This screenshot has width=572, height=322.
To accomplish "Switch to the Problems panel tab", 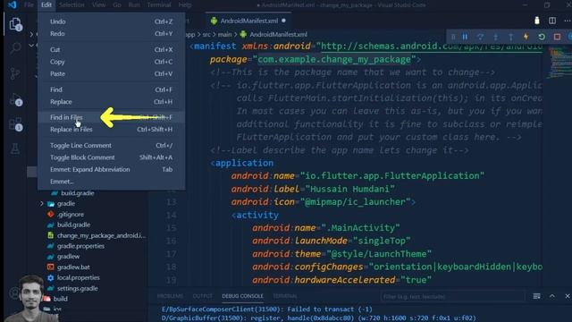I will (x=171, y=296).
